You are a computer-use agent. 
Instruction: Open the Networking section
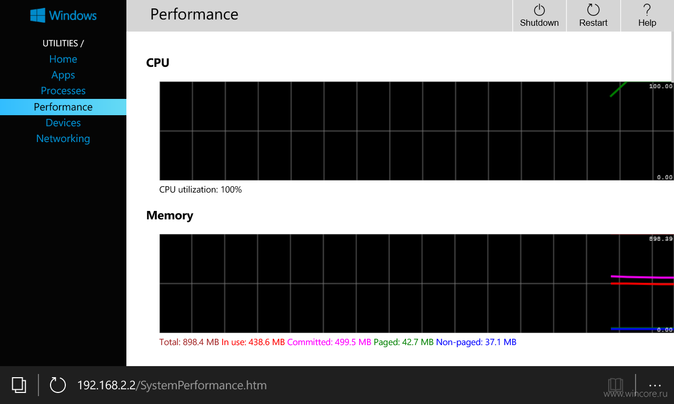63,138
